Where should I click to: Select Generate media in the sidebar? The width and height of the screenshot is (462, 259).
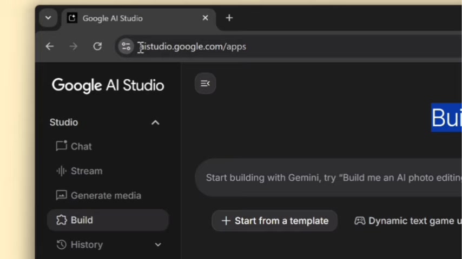click(x=105, y=195)
